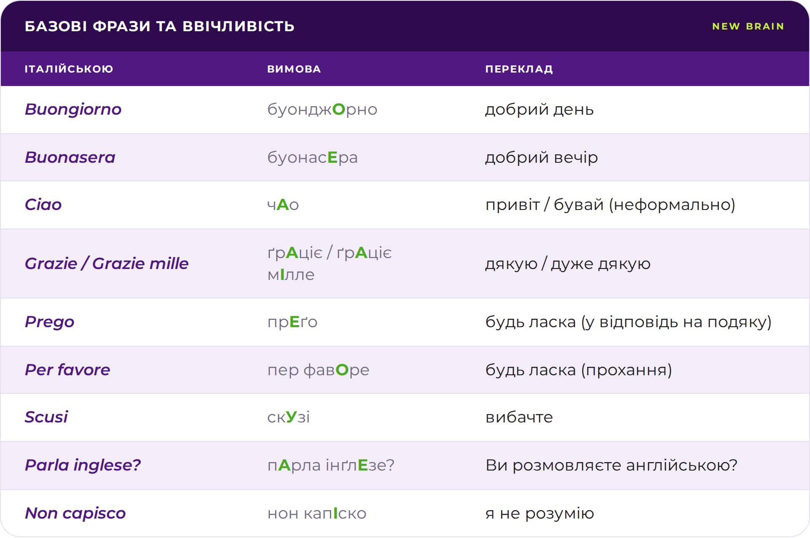Click translation 'добрий вечір'
Image resolution: width=810 pixels, height=538 pixels.
tap(542, 158)
